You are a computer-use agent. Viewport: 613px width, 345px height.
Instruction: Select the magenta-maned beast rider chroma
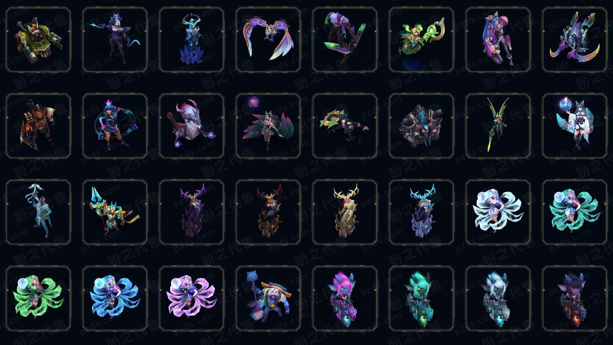pyautogui.click(x=345, y=298)
